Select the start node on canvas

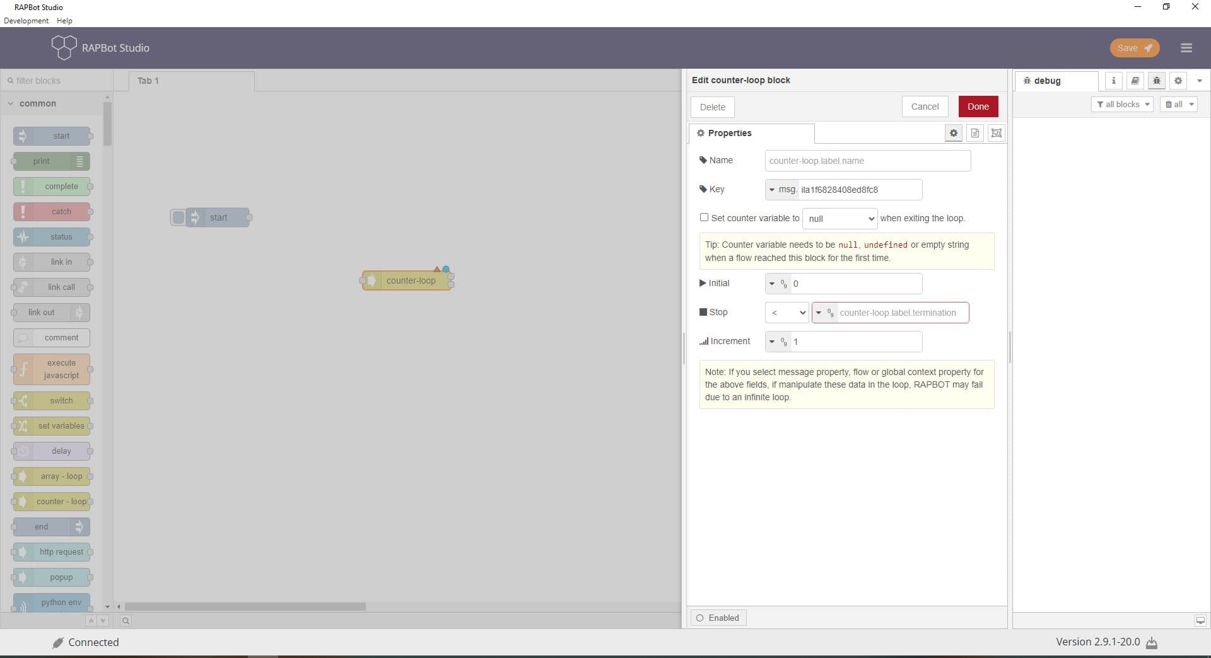[218, 217]
